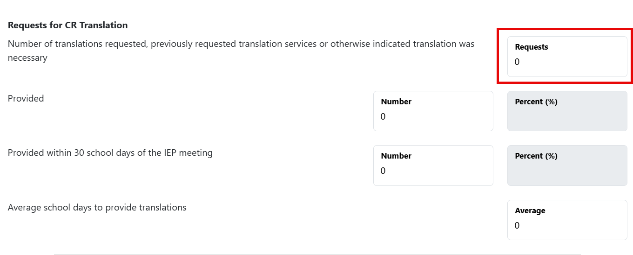Select the Number field in the Provided row
The height and width of the screenshot is (255, 633).
(x=433, y=111)
